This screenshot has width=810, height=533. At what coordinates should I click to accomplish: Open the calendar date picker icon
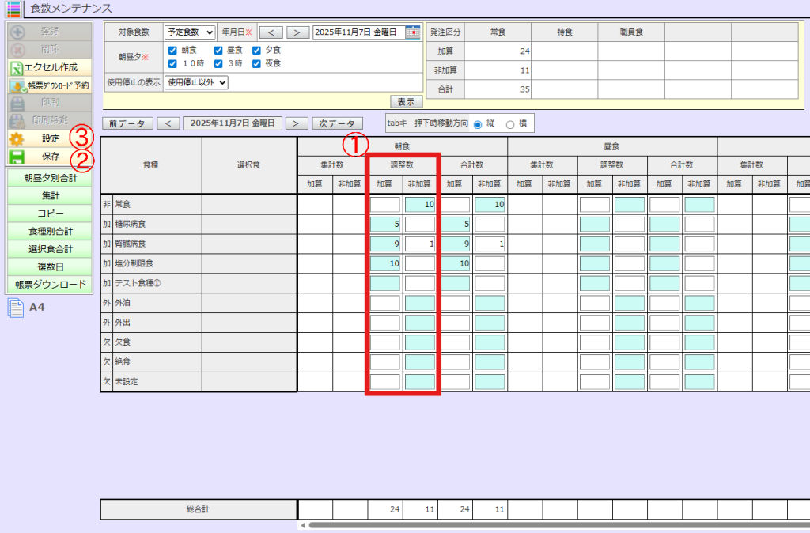tap(412, 32)
